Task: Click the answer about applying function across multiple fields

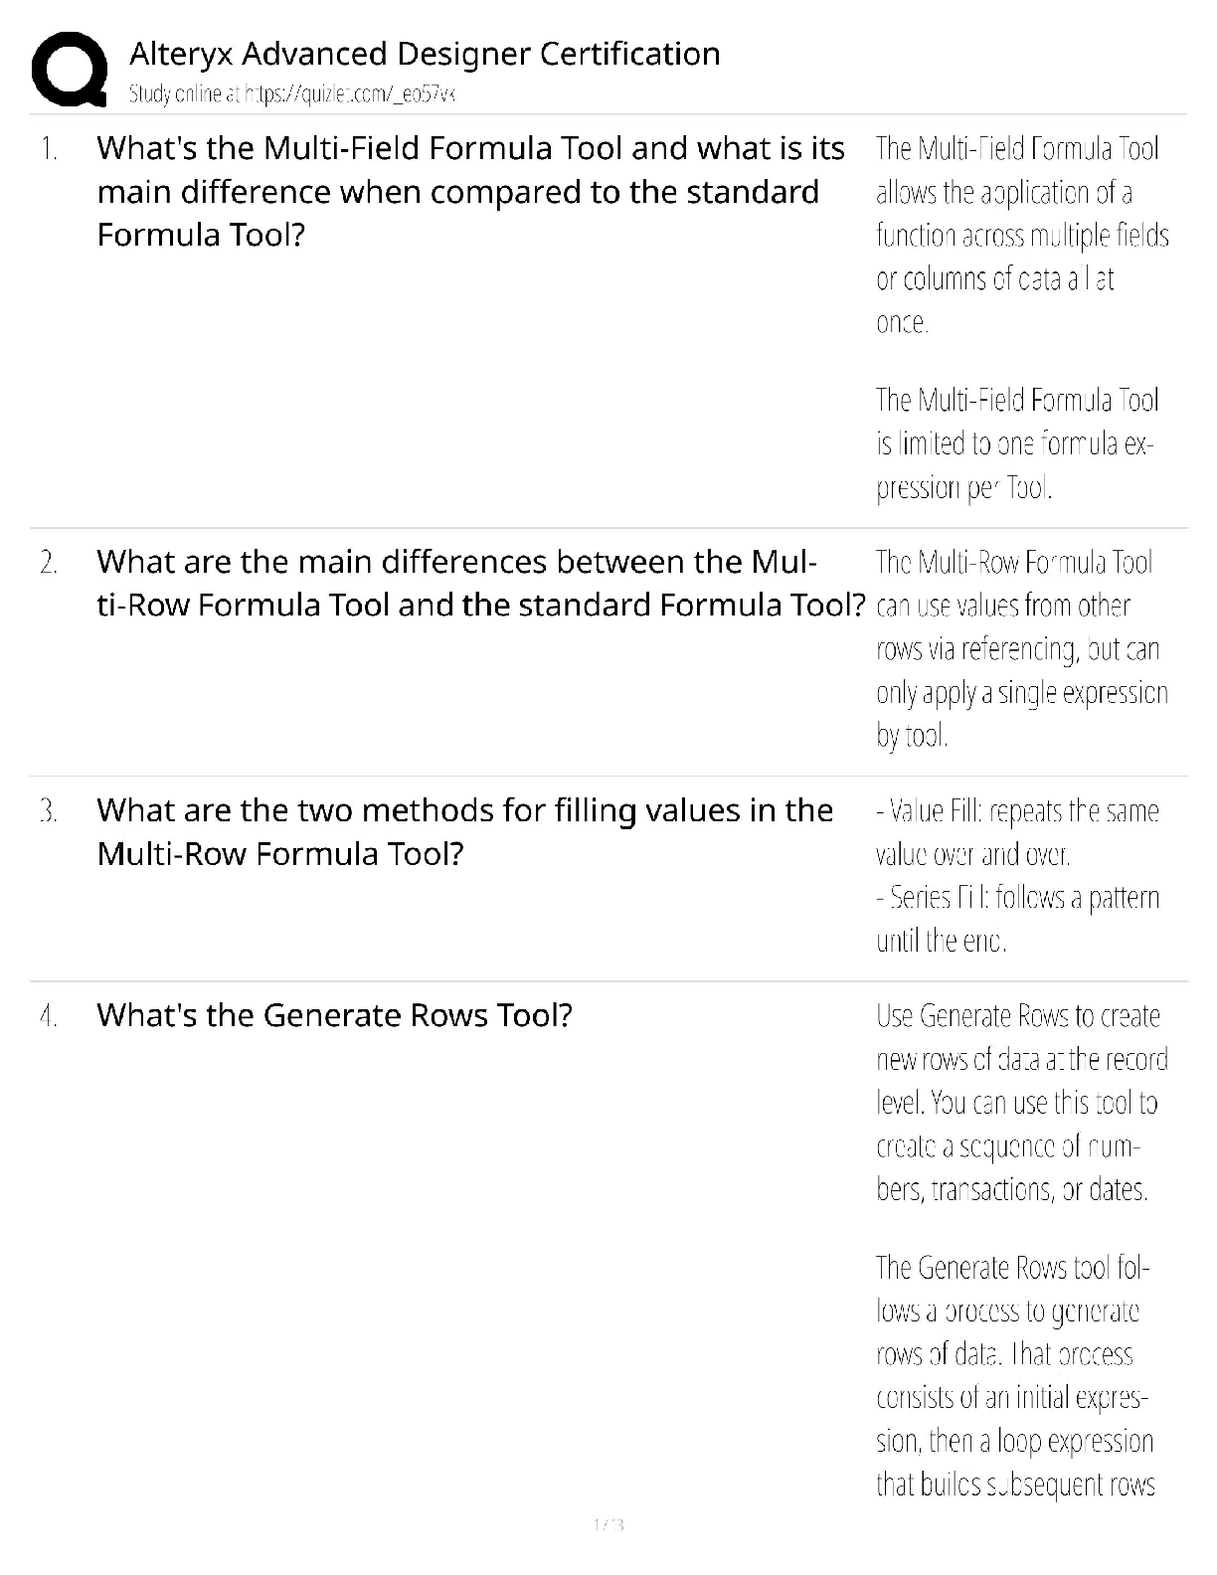Action: click(1021, 235)
